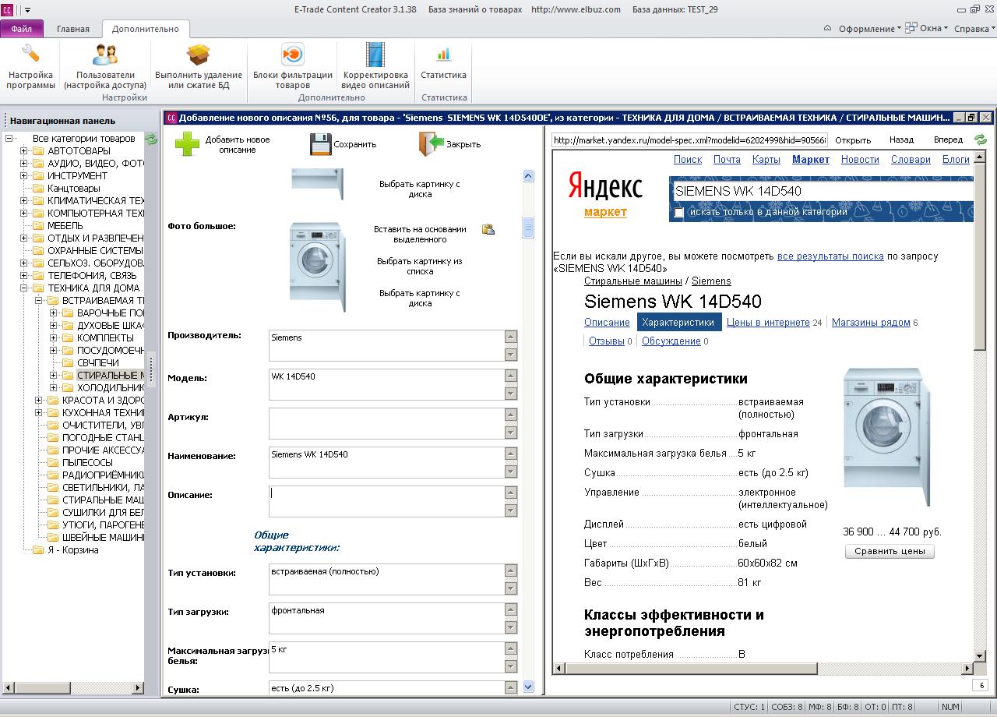The width and height of the screenshot is (997, 717).
Task: Click paste icon next to insert from selection
Action: tap(488, 229)
